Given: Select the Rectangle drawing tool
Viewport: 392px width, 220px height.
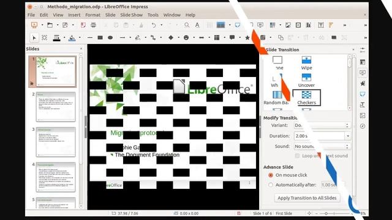Looking at the screenshot, I should pyautogui.click(x=100, y=38).
